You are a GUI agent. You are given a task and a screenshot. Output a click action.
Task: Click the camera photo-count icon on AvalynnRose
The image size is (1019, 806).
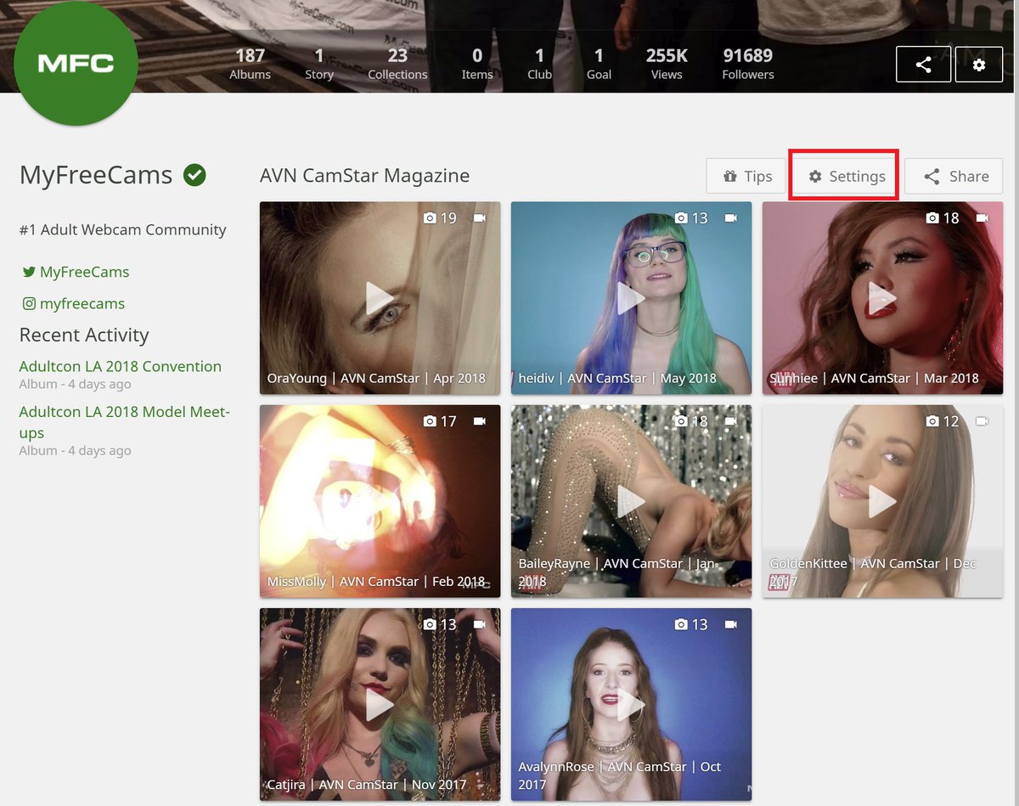(x=681, y=624)
